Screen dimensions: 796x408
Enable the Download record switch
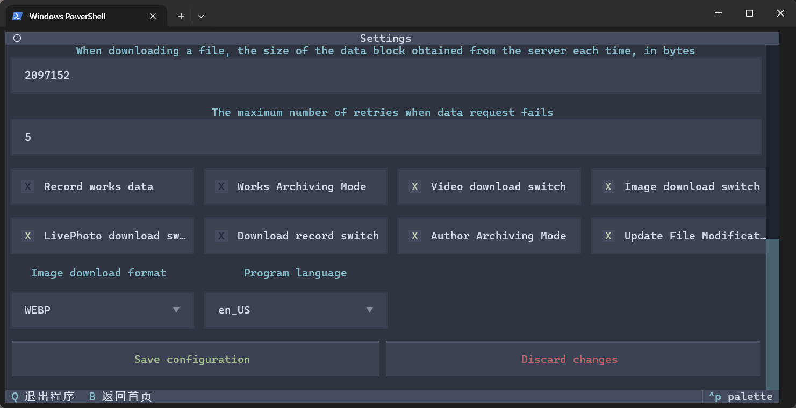(221, 236)
